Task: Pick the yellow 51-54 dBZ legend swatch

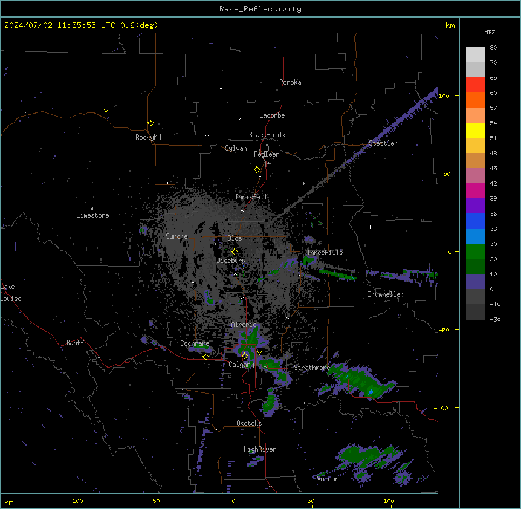Action: click(475, 130)
